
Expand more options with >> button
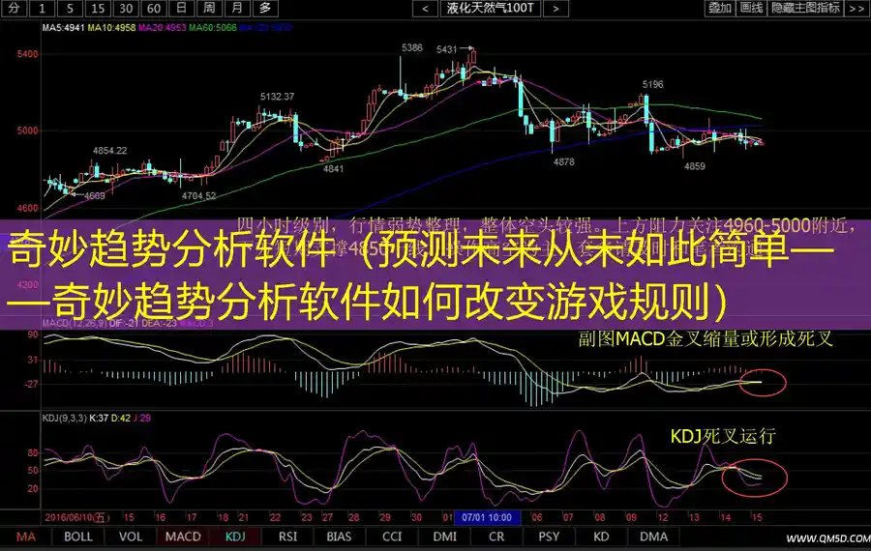[856, 8]
